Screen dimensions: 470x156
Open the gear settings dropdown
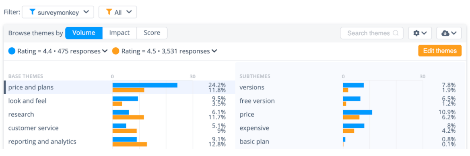420,33
